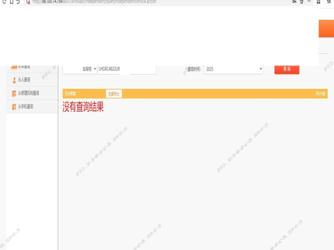Select 从手机查询 in the sidebar

(26, 106)
